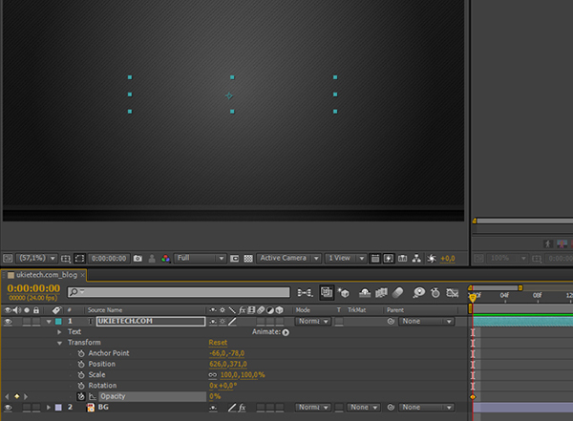Click the Source Name column header
Viewport: 573px width, 421px height.
pyautogui.click(x=105, y=310)
